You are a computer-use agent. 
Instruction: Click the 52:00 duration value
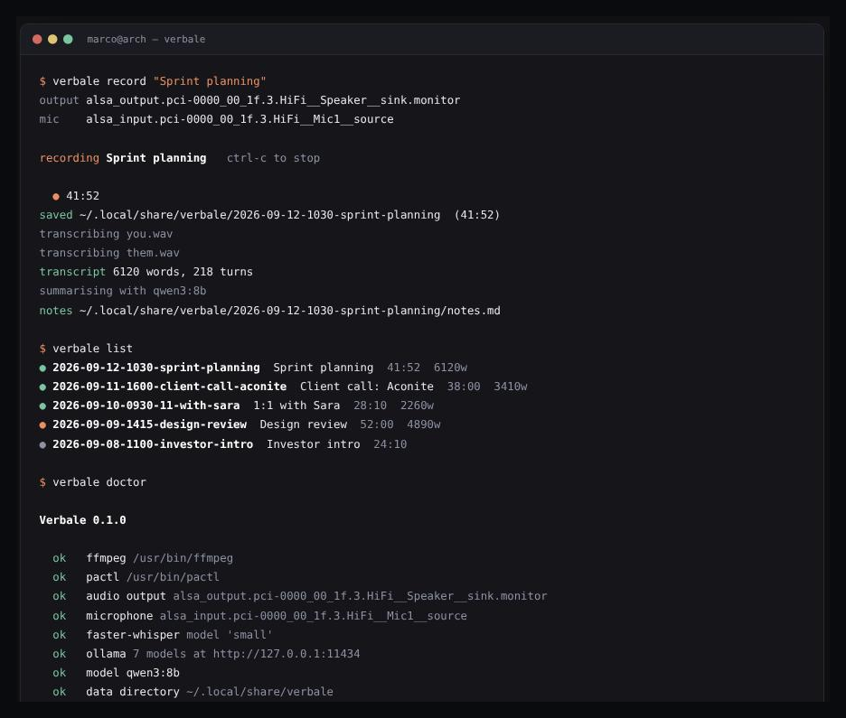pos(377,424)
